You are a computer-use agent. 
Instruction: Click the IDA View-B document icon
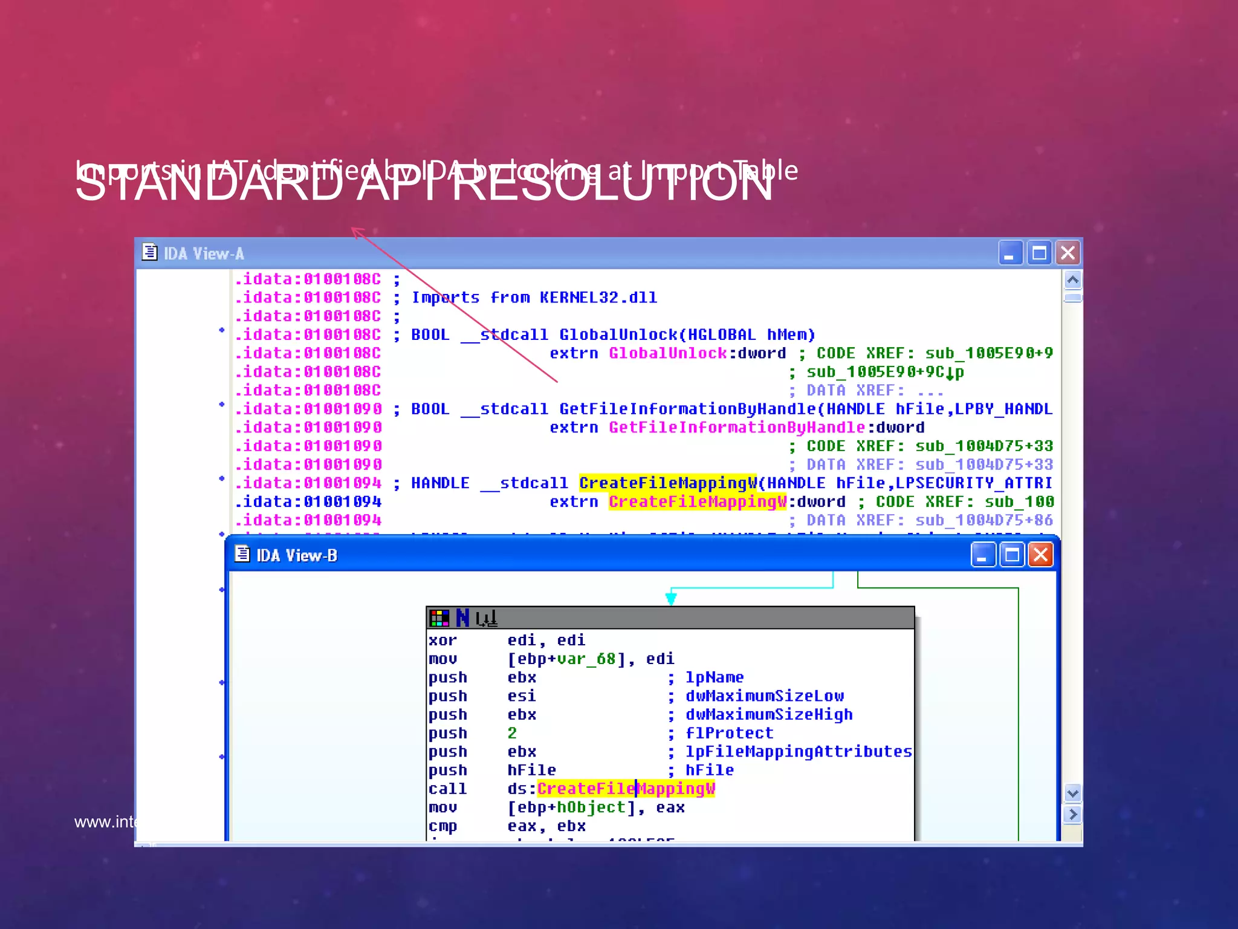point(242,554)
